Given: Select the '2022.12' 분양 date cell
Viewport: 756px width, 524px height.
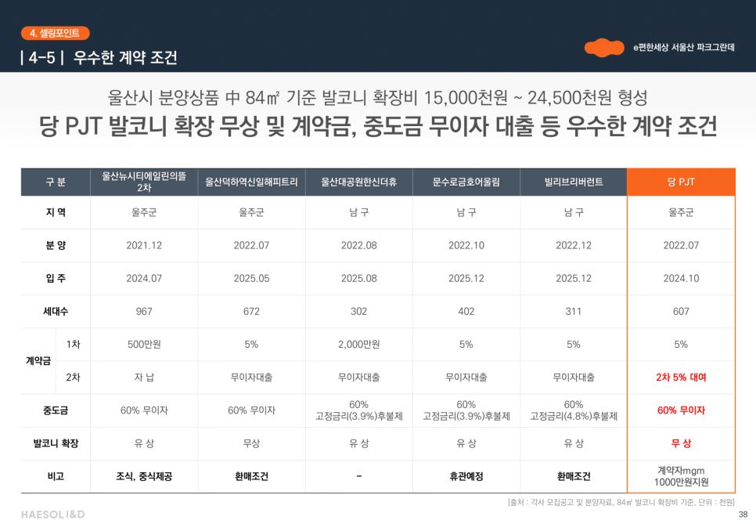Looking at the screenshot, I should pos(574,245).
